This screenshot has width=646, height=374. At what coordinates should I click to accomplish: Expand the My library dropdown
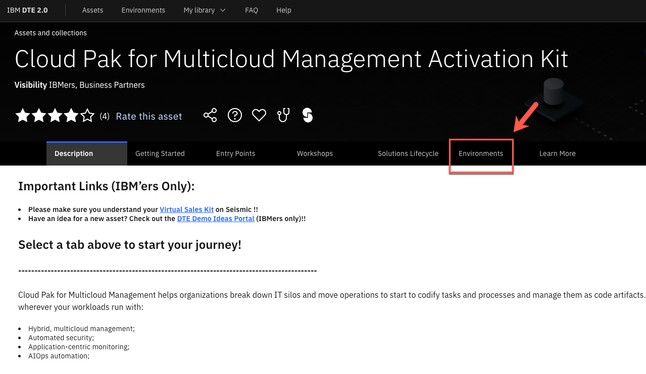pos(205,10)
